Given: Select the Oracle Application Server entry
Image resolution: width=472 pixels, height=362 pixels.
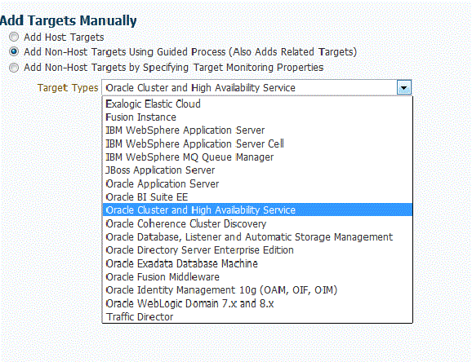Looking at the screenshot, I should point(257,183).
